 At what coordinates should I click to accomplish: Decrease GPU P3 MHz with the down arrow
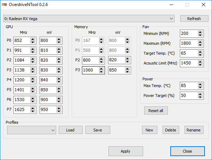click(33, 72)
